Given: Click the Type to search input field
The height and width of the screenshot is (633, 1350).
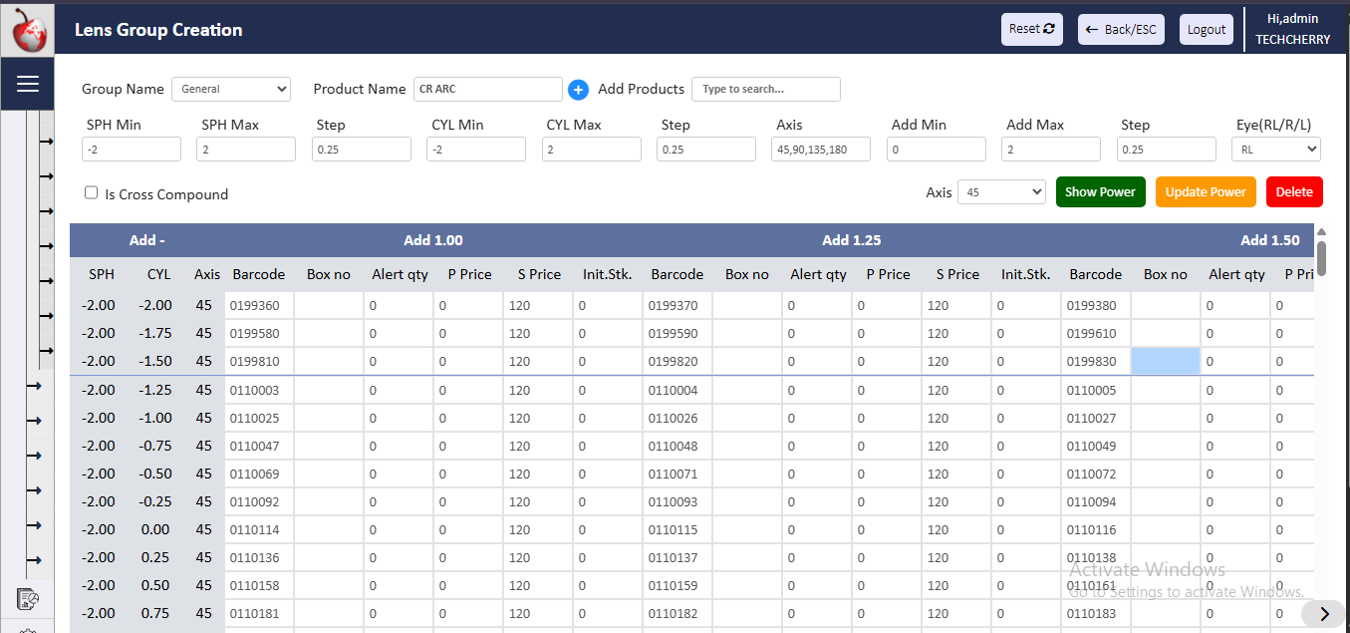Looking at the screenshot, I should tap(765, 89).
